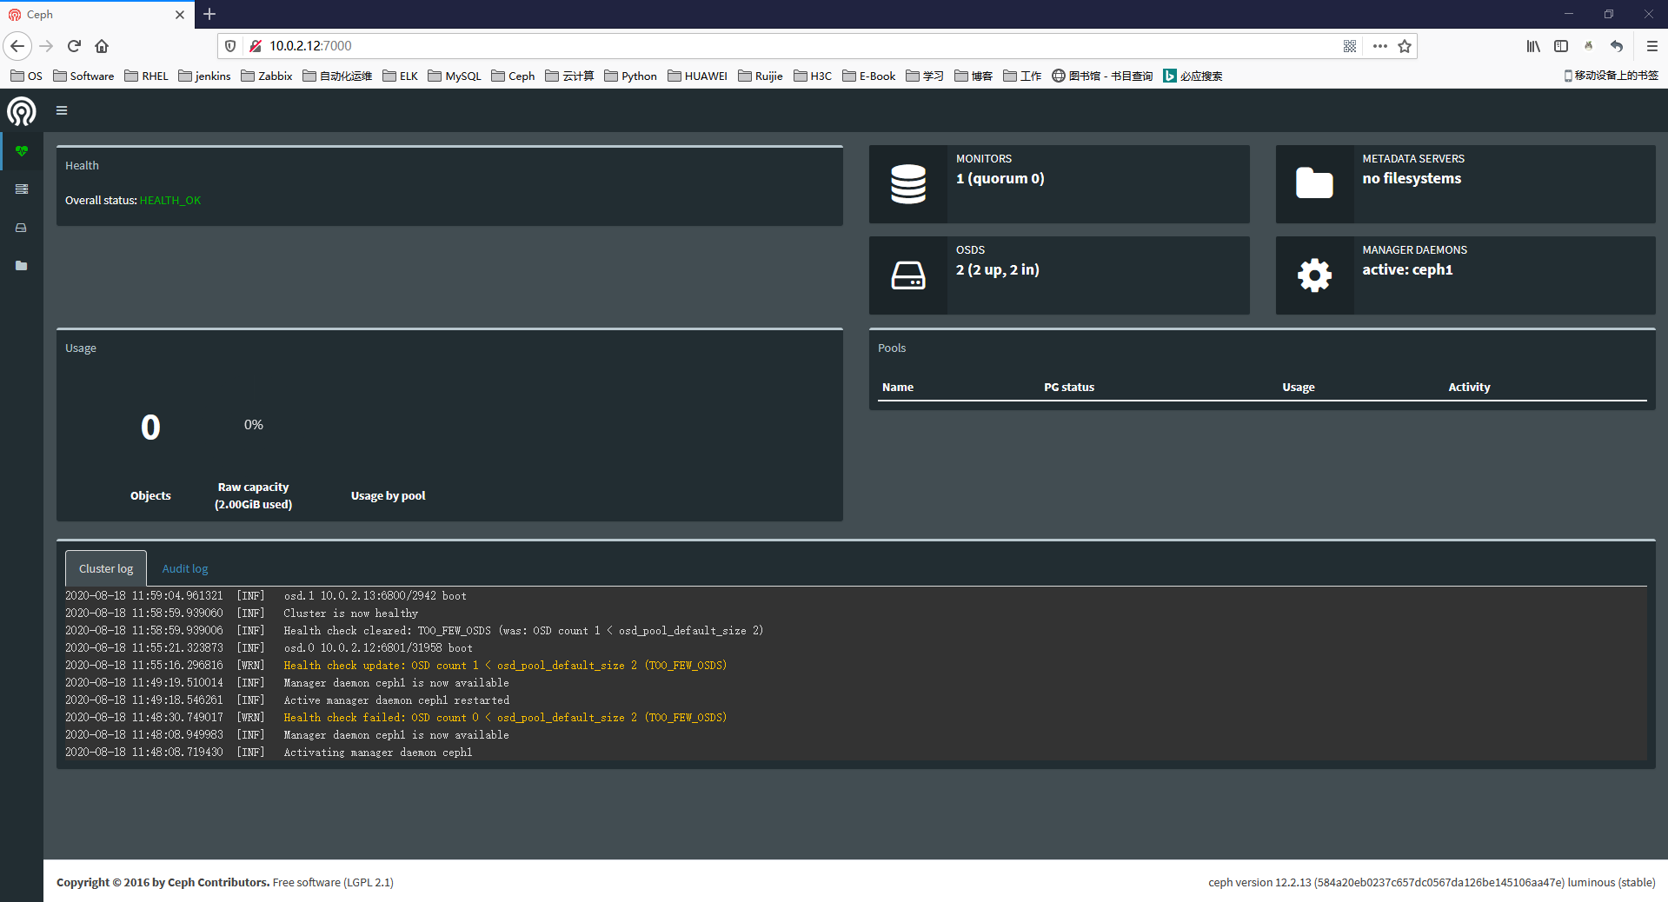Open the Firefox application menu
Image resolution: width=1668 pixels, height=902 pixels.
1651,46
